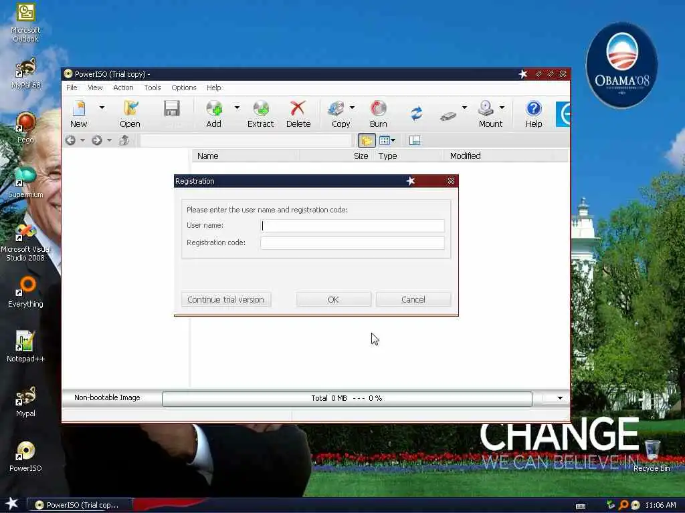The width and height of the screenshot is (685, 513).
Task: Sort by the Modified column header
Action: pos(498,156)
